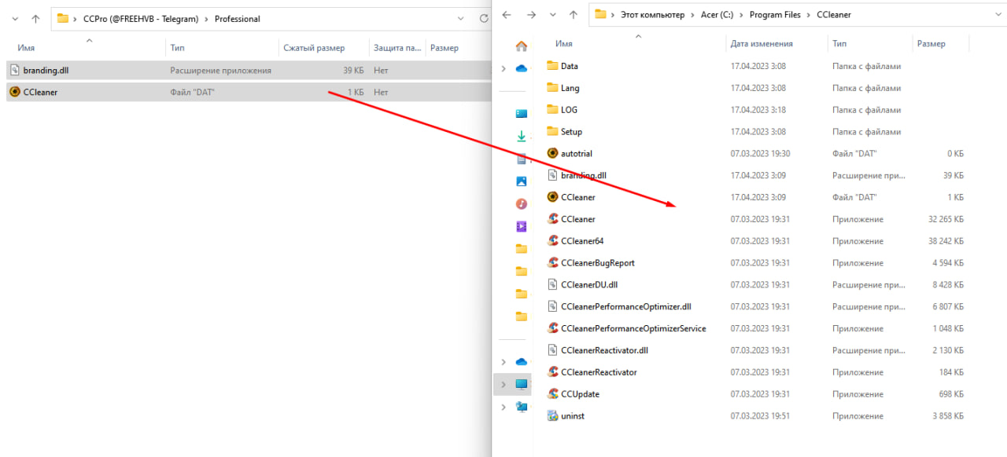Go back in the CCleaner folder window
The height and width of the screenshot is (457, 1007).
[x=507, y=15]
